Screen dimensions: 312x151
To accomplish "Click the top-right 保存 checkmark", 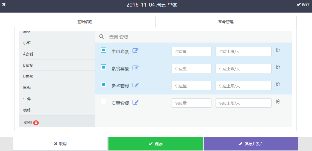I will coord(303,5).
